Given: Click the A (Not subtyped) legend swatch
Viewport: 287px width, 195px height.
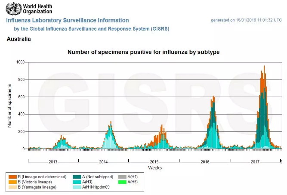Looking at the screenshot, I should tap(77, 176).
